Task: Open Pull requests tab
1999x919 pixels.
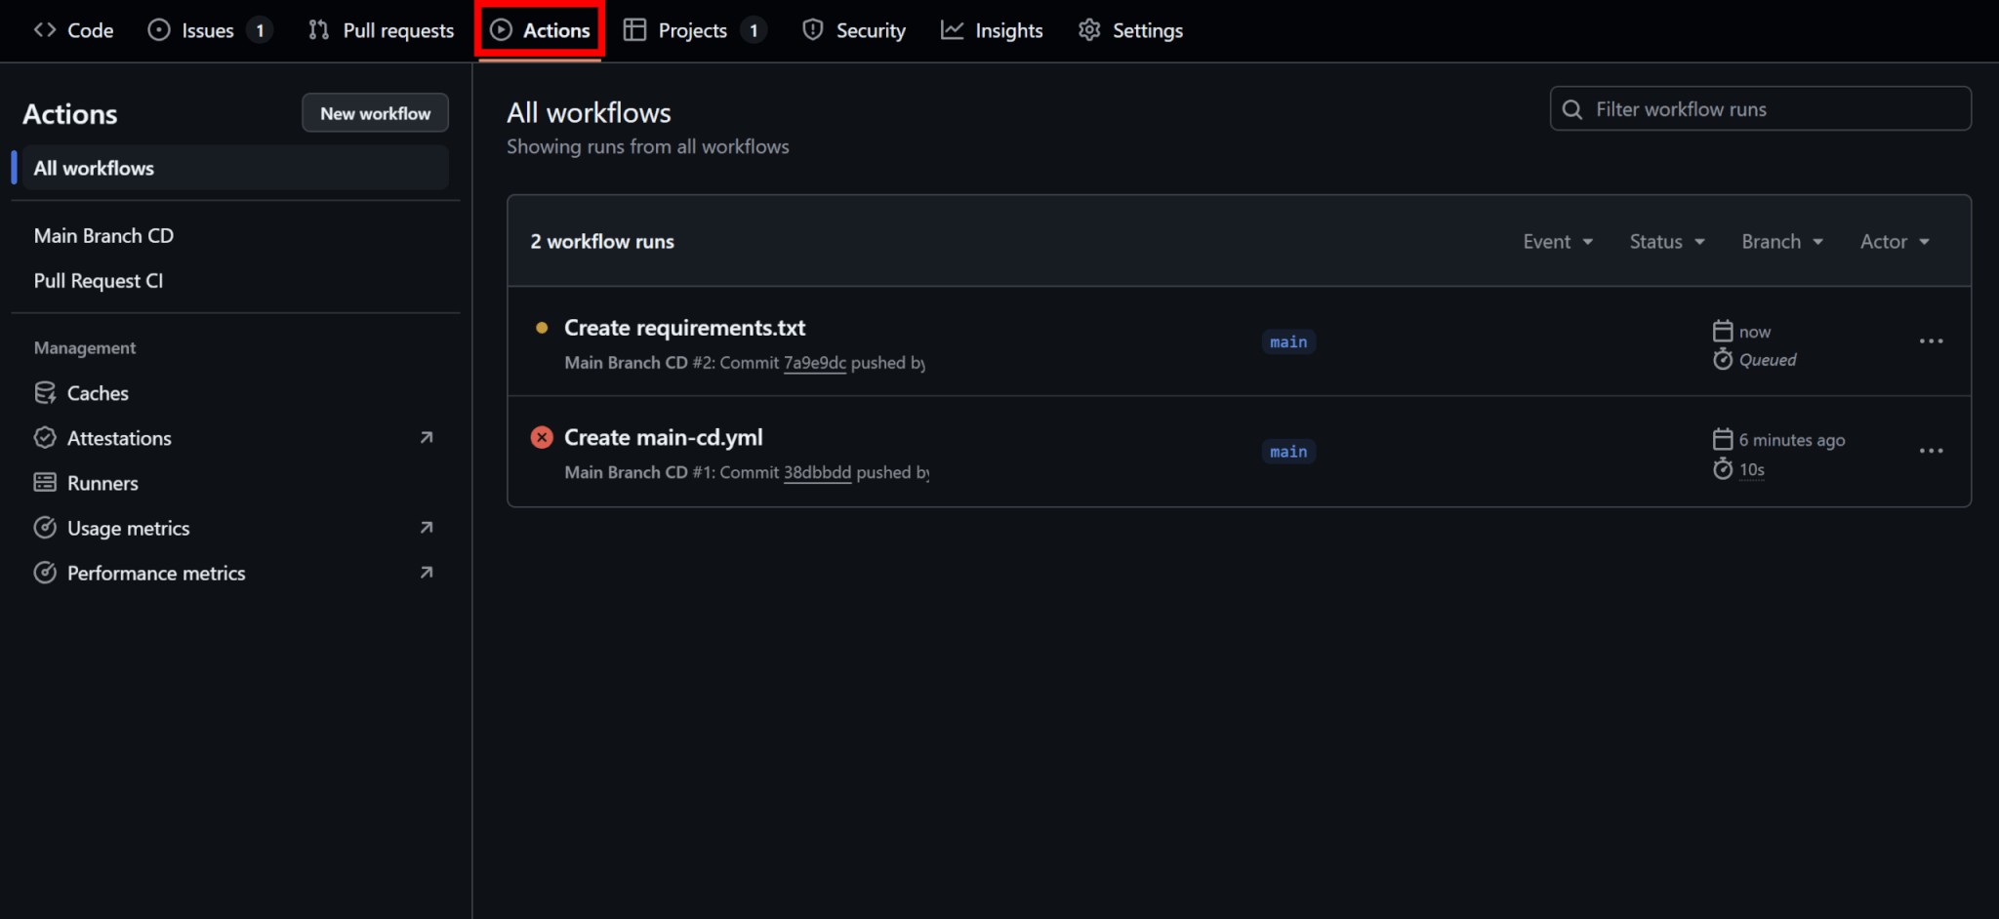Action: 382,30
